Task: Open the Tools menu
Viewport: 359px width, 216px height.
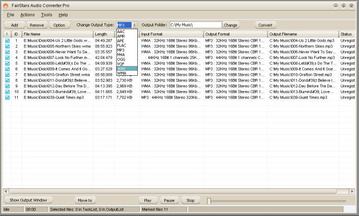Action: coord(46,15)
